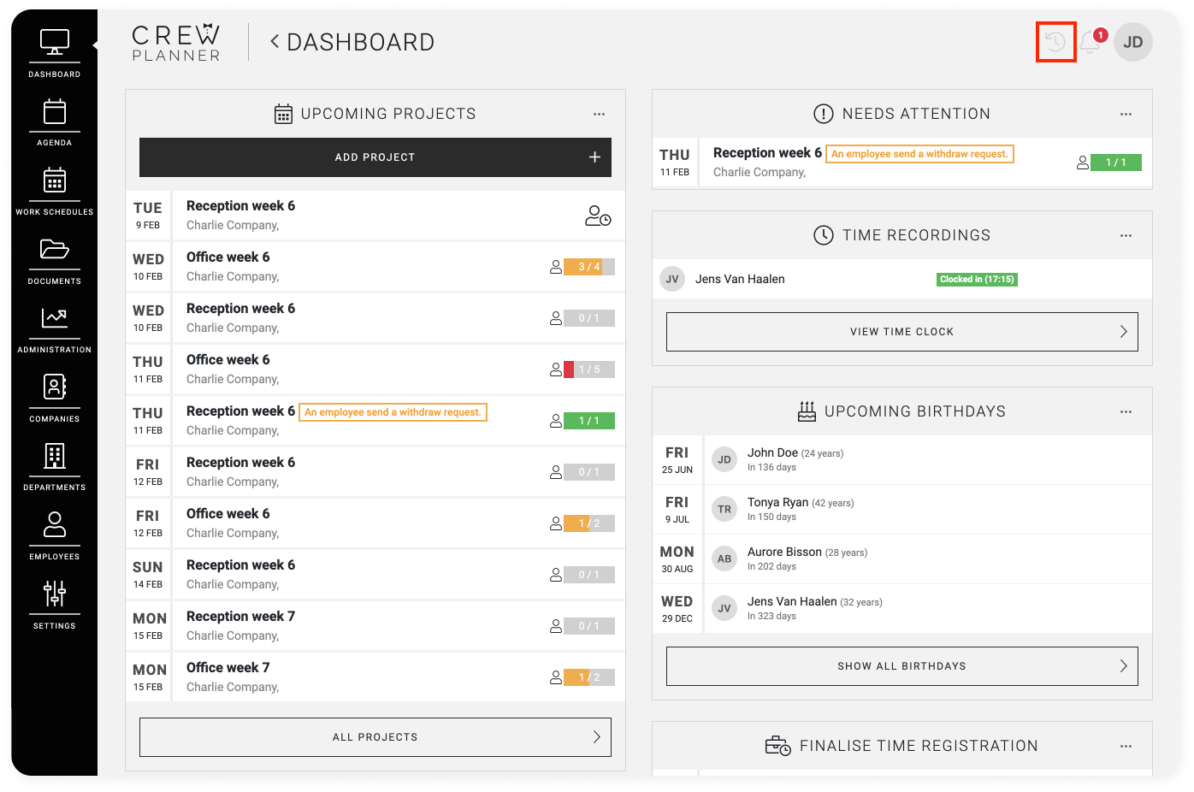Open Upcoming Projects options menu
Image resolution: width=1194 pixels, height=792 pixels.
click(x=599, y=114)
